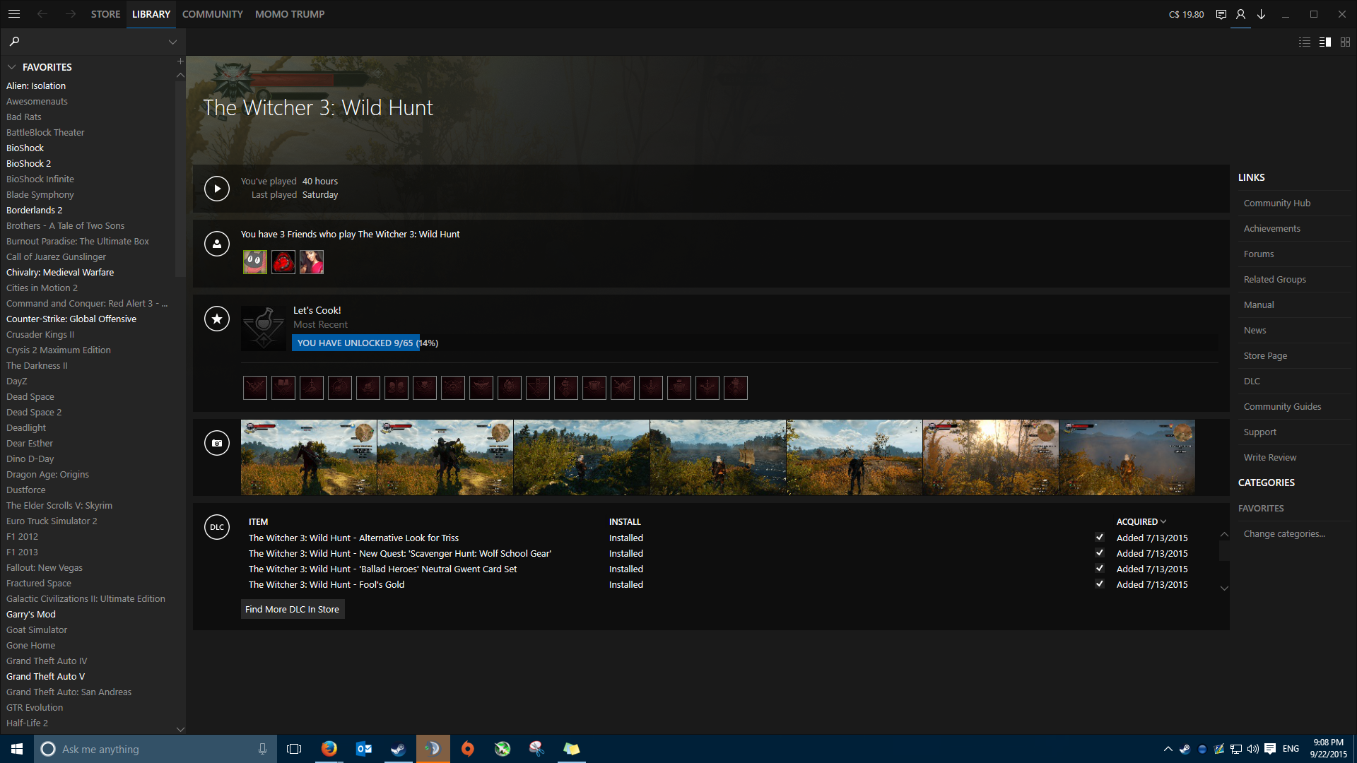Click the DLC list scroll-up arrow
1357x763 pixels.
tap(1224, 535)
